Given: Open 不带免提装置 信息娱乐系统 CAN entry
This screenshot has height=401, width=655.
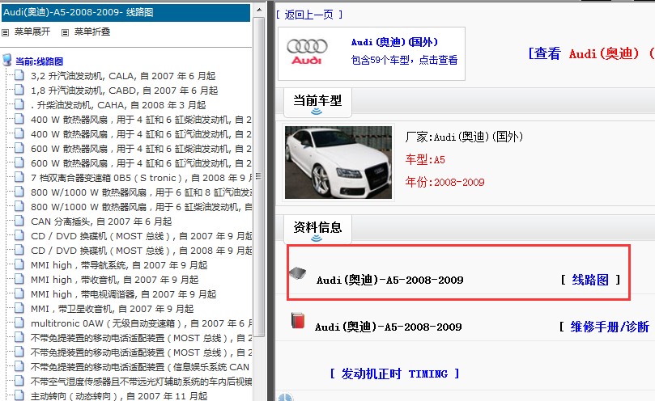Looking at the screenshot, I should click(x=140, y=367).
